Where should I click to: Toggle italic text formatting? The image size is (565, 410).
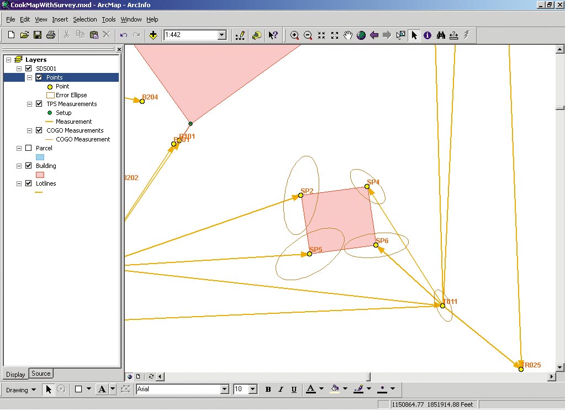point(281,390)
